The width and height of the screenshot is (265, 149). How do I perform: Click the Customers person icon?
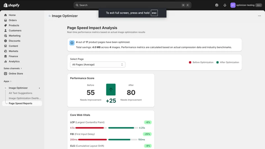(x=6, y=30)
